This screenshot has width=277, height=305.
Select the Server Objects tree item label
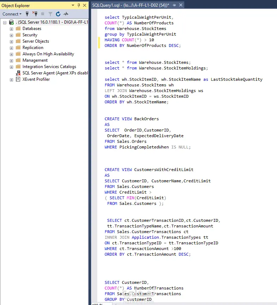click(36, 41)
